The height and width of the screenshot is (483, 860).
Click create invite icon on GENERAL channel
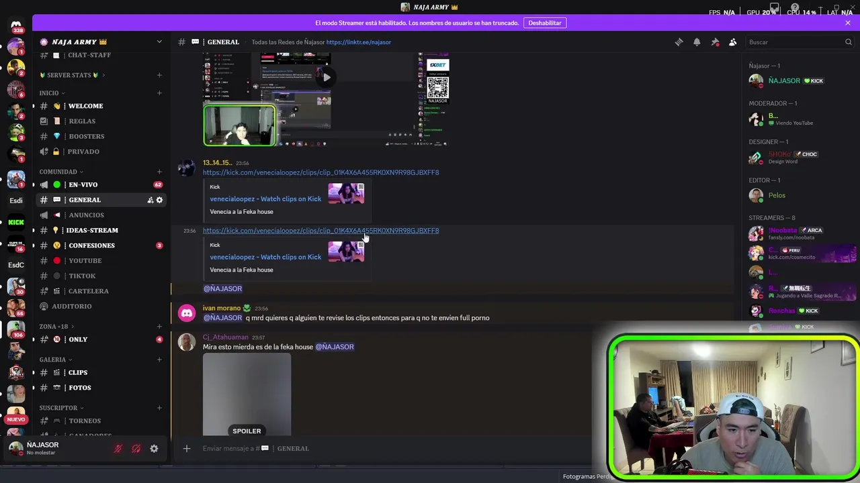pos(150,200)
